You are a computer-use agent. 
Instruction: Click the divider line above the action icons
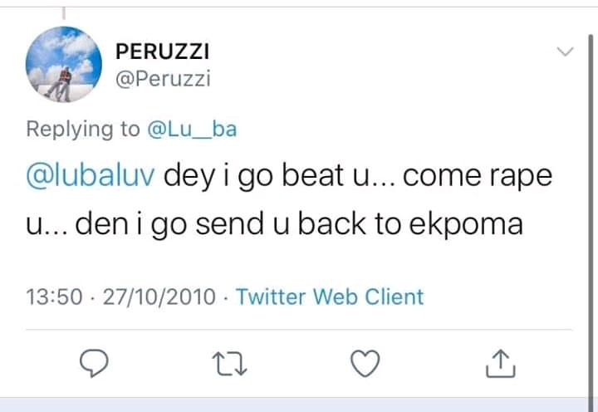pos(299,329)
